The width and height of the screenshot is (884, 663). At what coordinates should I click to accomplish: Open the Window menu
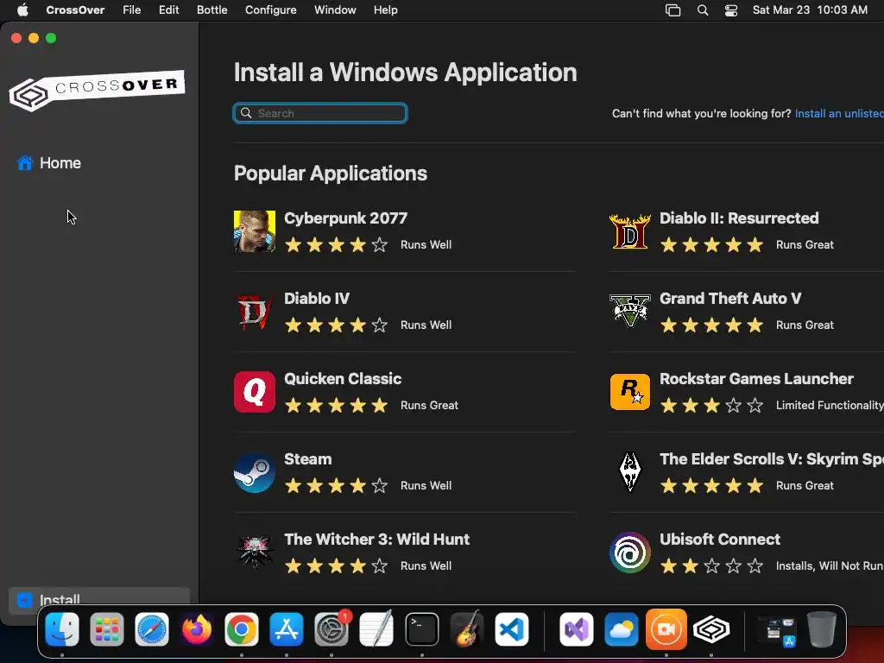click(335, 9)
